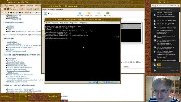Image resolution: width=181 pixels, height=102 pixels.
Task: Open the 'Manual Pages' link
Action: [11, 58]
